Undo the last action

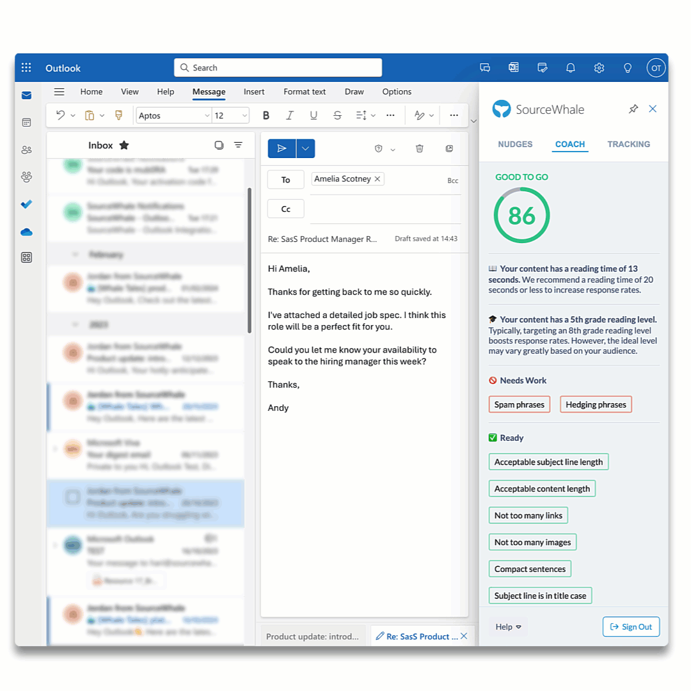[60, 115]
